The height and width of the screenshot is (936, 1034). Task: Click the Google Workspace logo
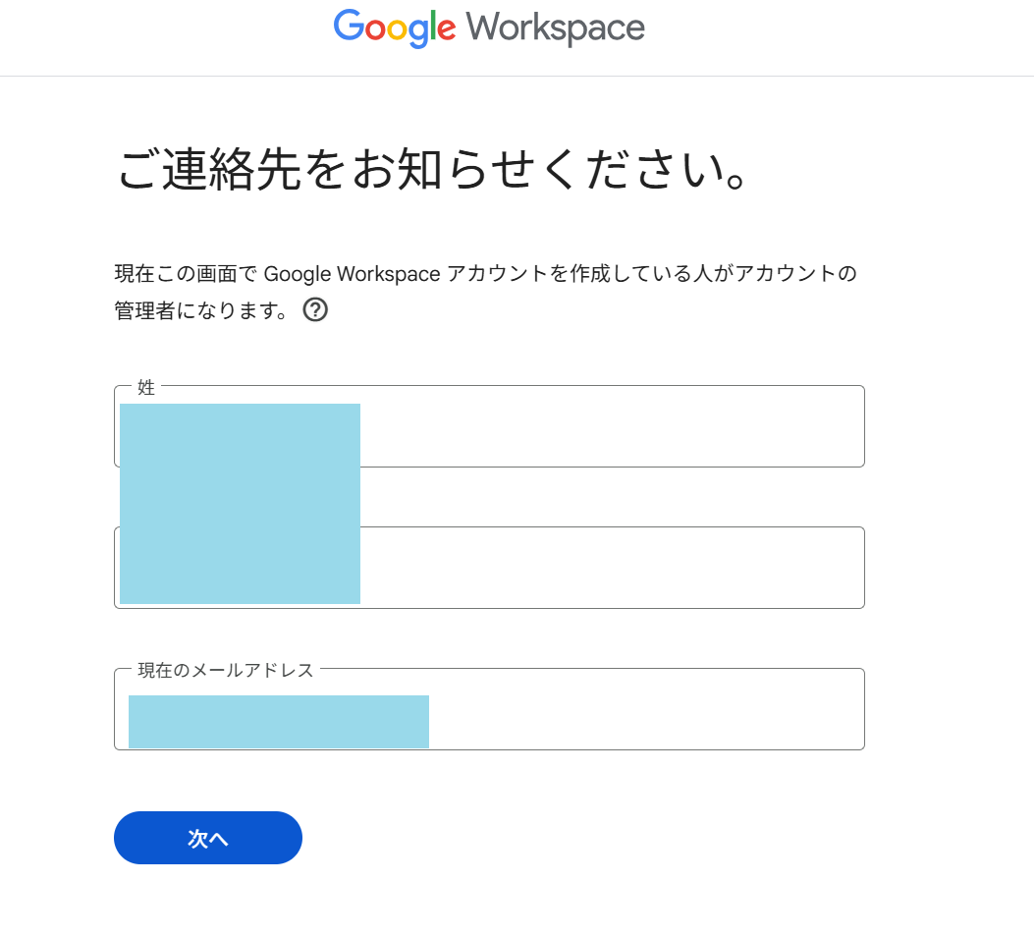pos(489,28)
